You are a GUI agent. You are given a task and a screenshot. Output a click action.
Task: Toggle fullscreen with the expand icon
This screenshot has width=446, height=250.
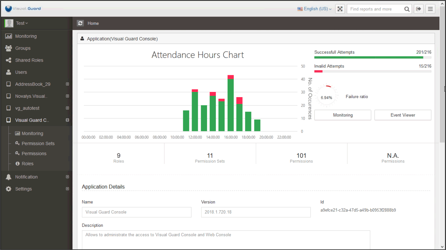point(340,9)
